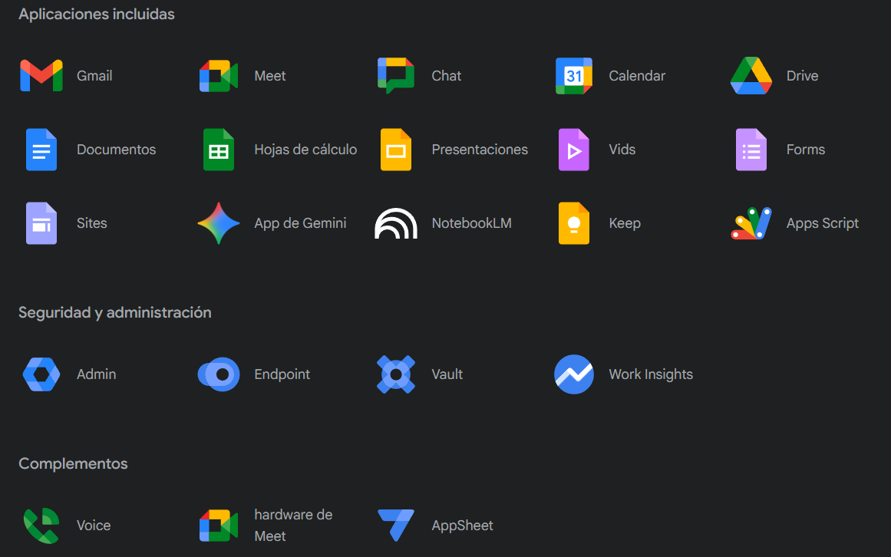This screenshot has width=891, height=557.
Task: Click the purple Forms list icon
Action: click(x=751, y=150)
